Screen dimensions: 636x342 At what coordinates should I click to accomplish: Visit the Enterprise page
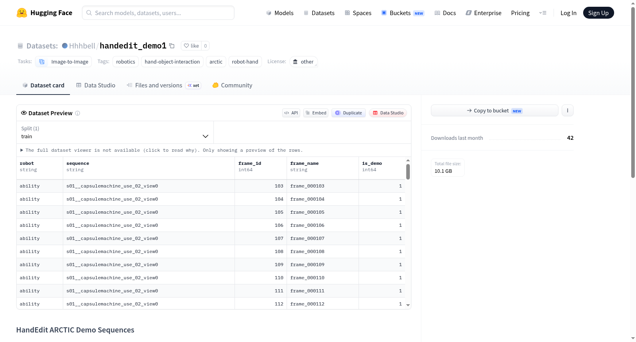(x=483, y=13)
